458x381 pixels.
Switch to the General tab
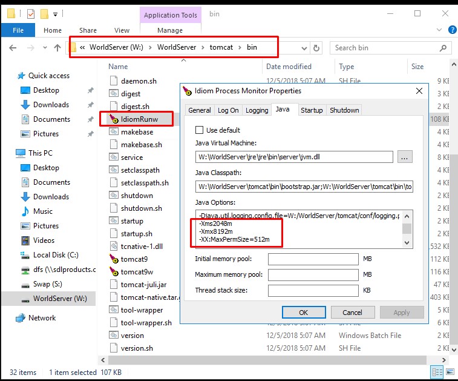click(200, 110)
